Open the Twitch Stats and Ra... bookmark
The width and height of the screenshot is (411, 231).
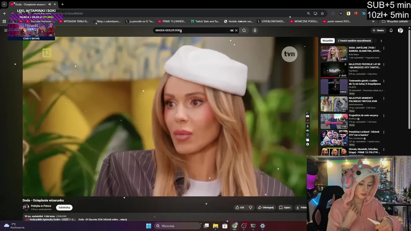[x=205, y=21]
